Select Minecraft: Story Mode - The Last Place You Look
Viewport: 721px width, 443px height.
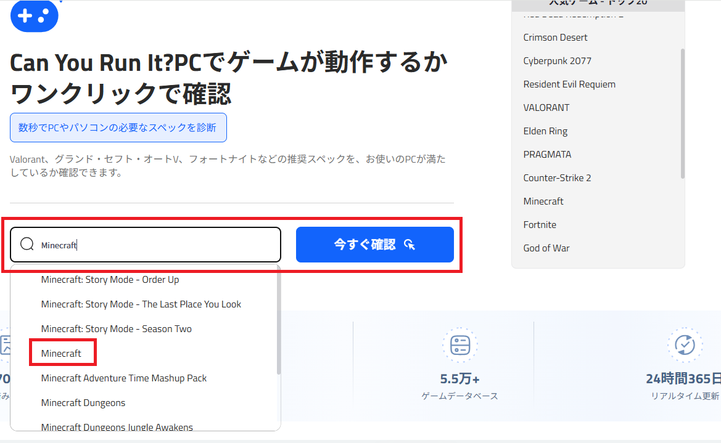141,304
